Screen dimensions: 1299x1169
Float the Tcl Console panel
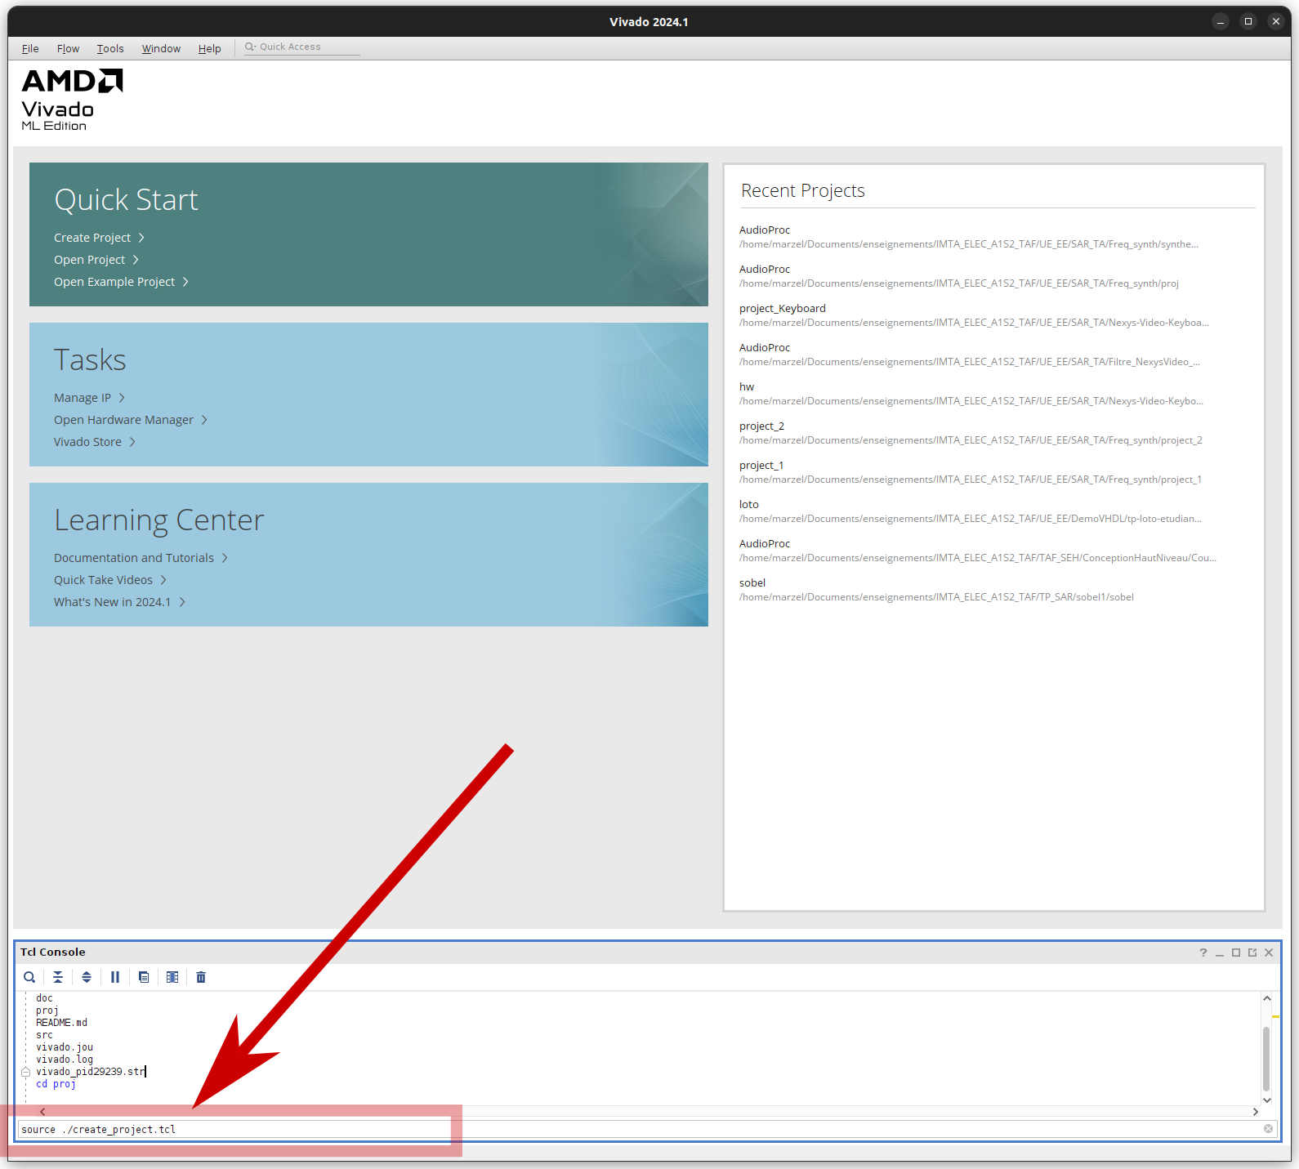pyautogui.click(x=1252, y=953)
